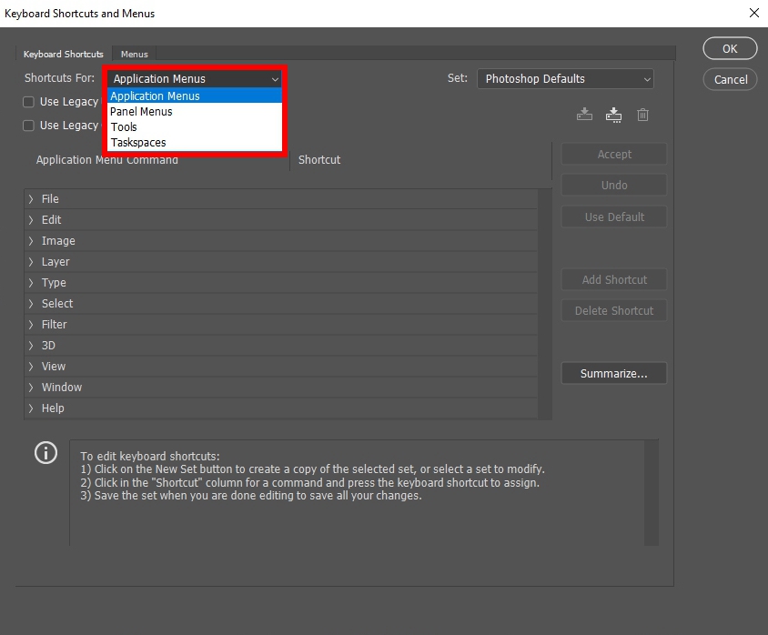Switch to the Menus tab
The width and height of the screenshot is (768, 635).
click(134, 54)
